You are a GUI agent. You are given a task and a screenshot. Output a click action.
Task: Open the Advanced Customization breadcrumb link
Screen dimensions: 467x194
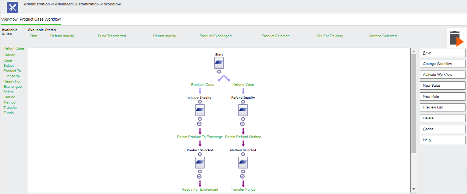point(77,4)
